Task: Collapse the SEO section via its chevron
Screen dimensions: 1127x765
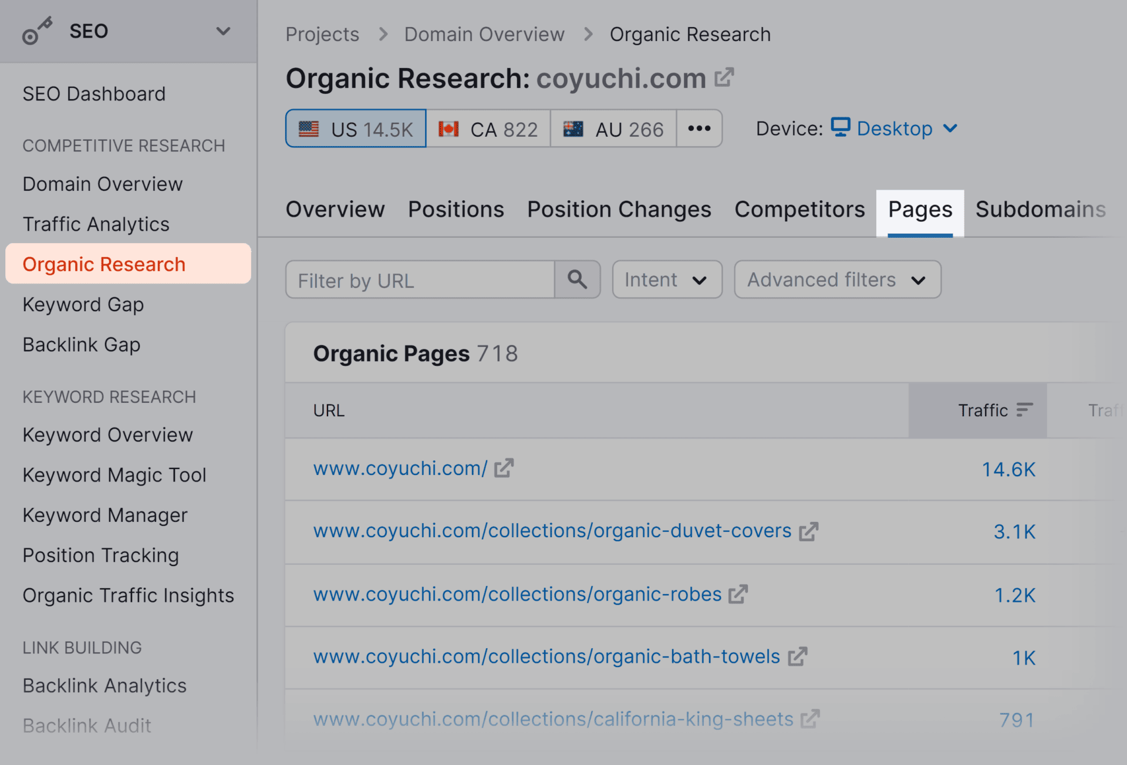Action: 222,31
